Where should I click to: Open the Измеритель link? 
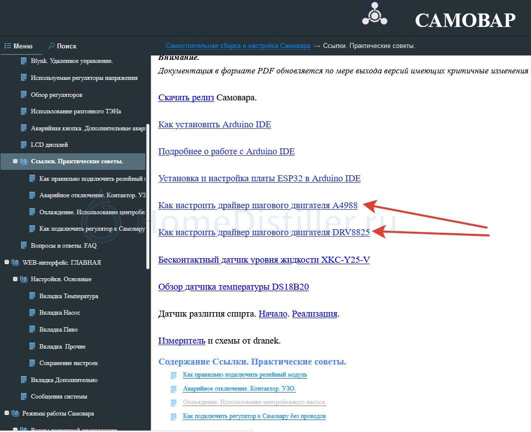pyautogui.click(x=182, y=341)
